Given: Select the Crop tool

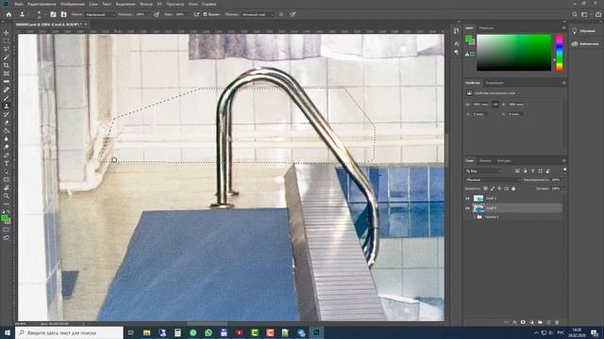Looking at the screenshot, I should tap(7, 65).
